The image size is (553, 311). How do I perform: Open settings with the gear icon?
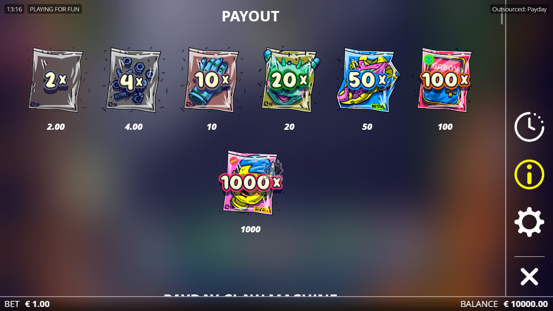(x=529, y=222)
